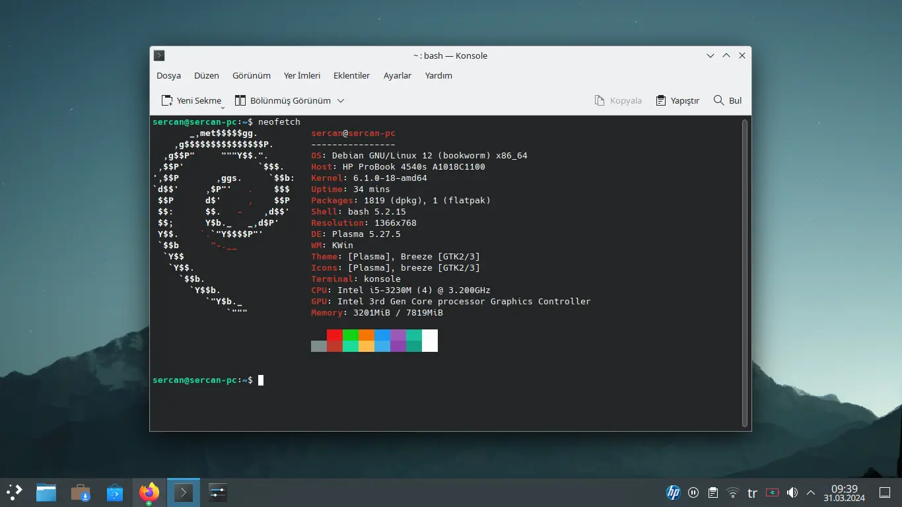
Task: Open the Dolphin file manager from taskbar
Action: pos(46,492)
